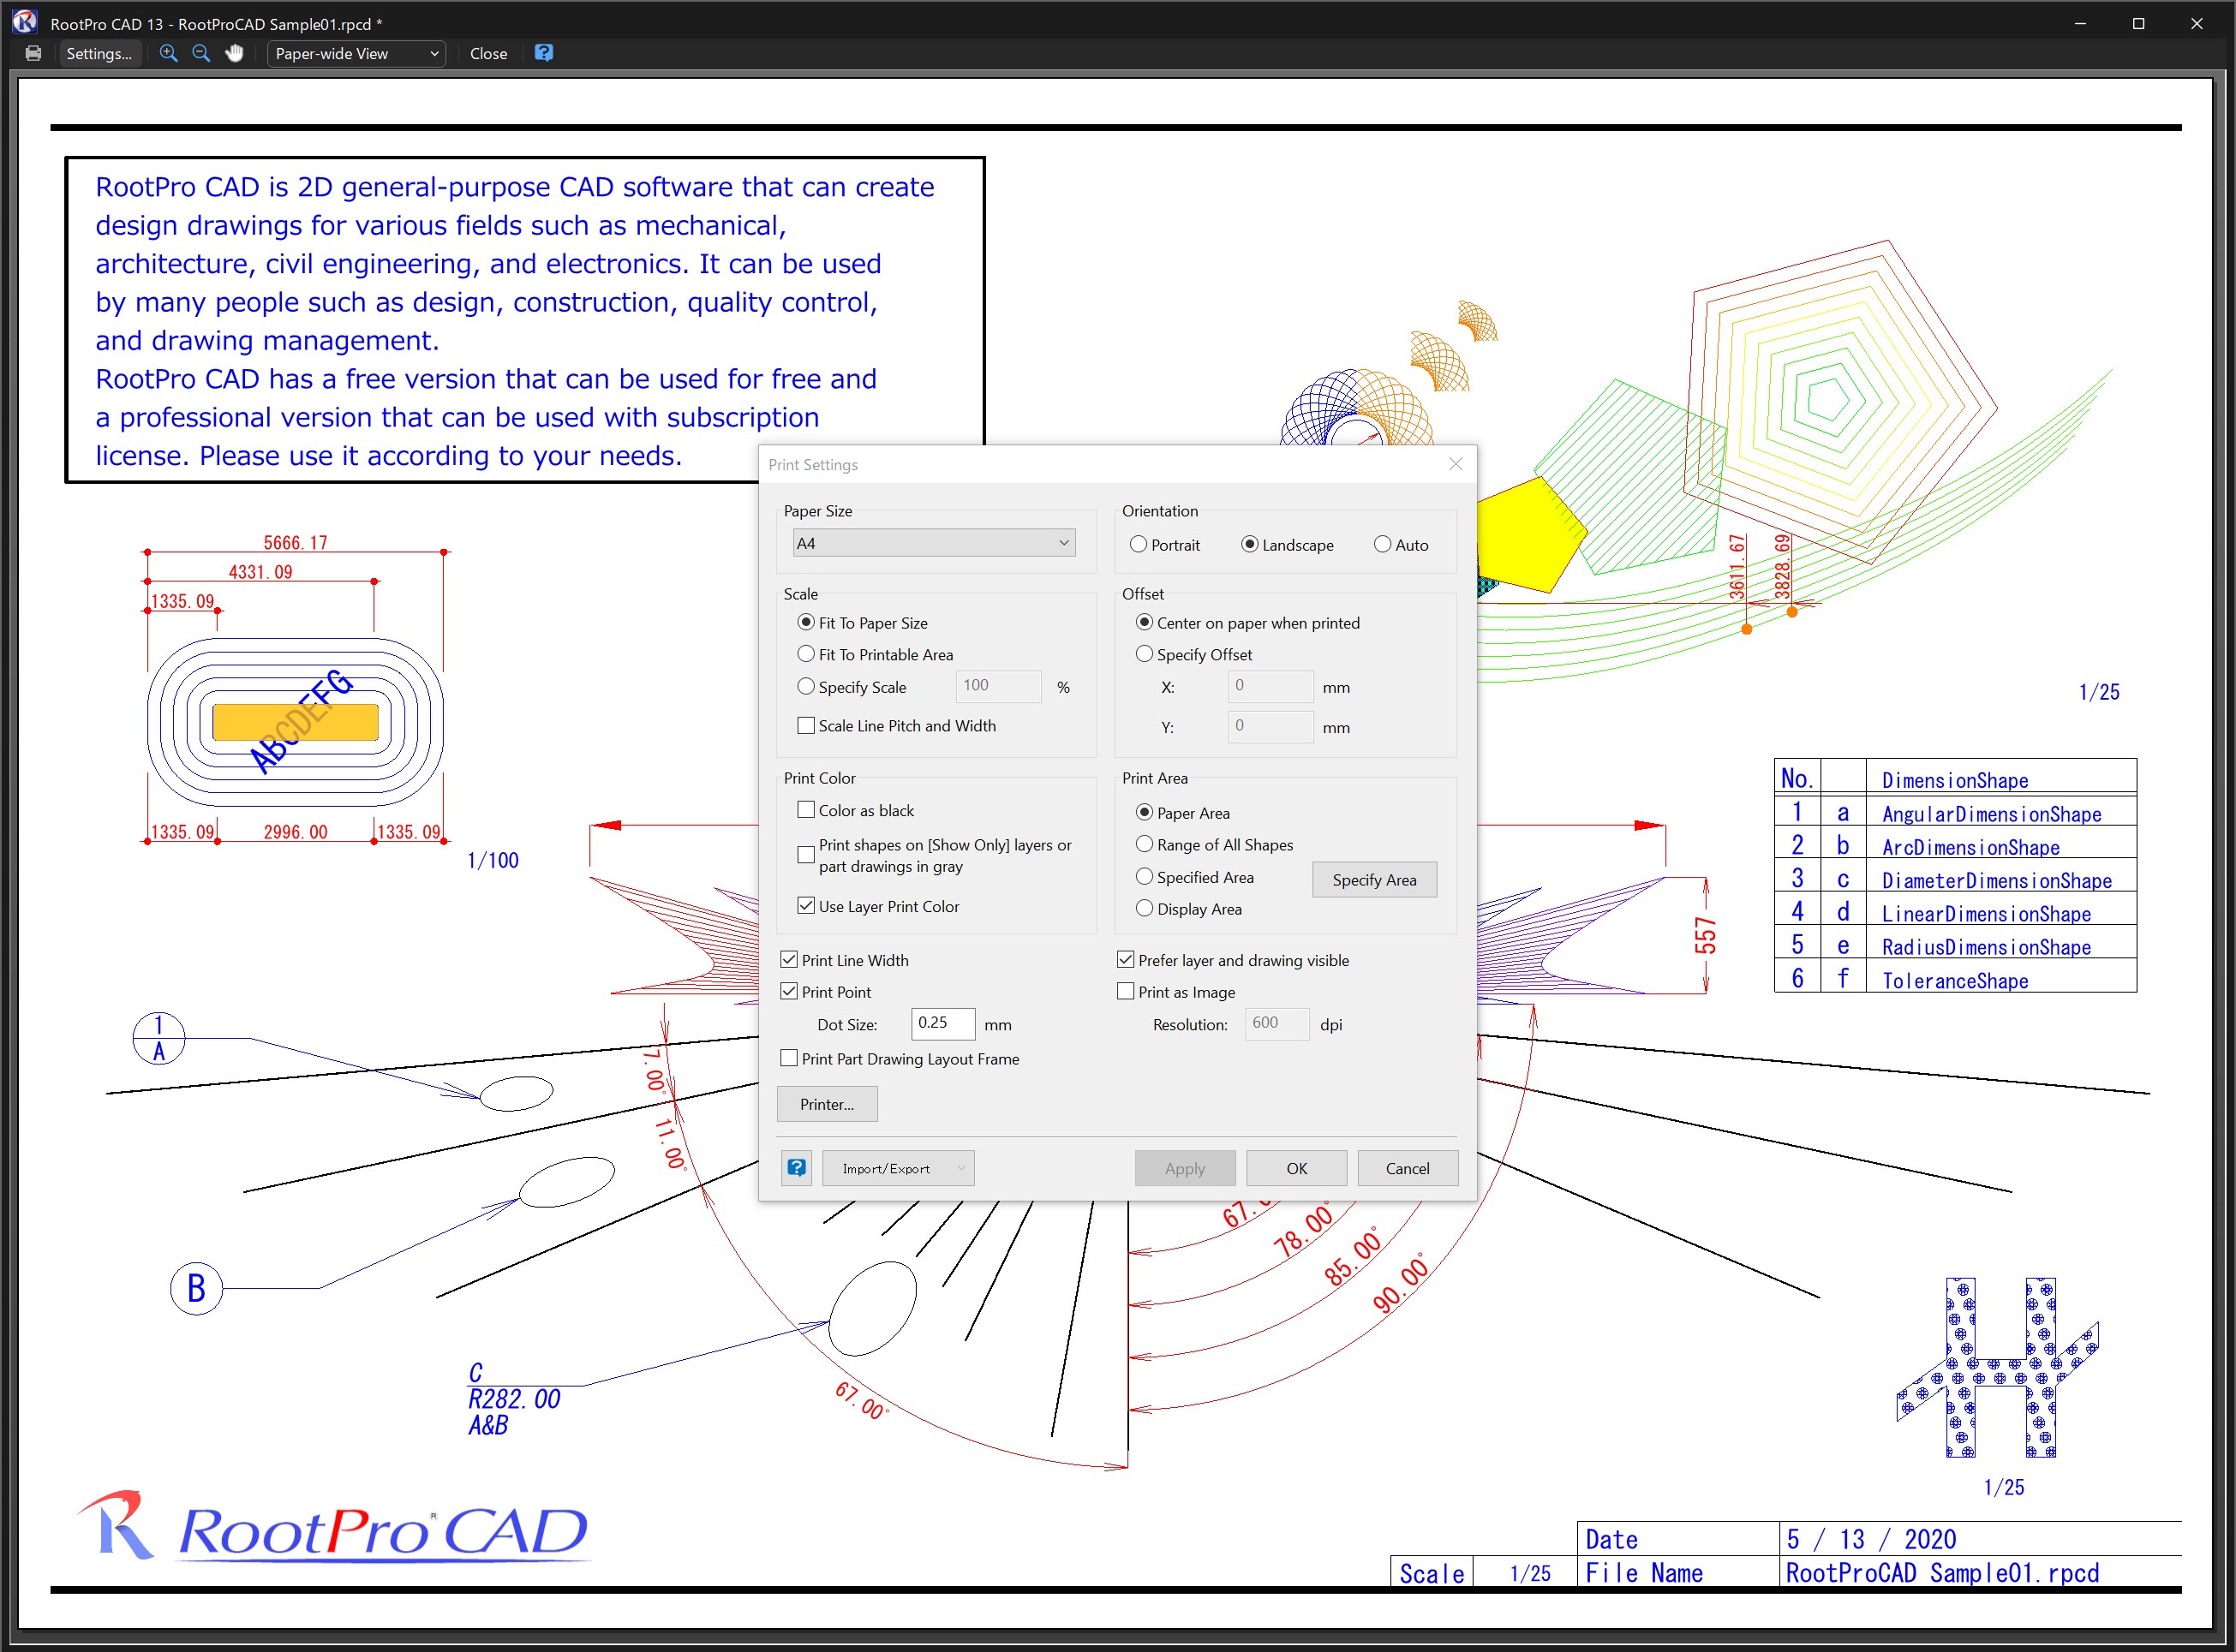The height and width of the screenshot is (1652, 2236).
Task: Toggle Print Line Width checkbox
Action: (x=845, y=960)
